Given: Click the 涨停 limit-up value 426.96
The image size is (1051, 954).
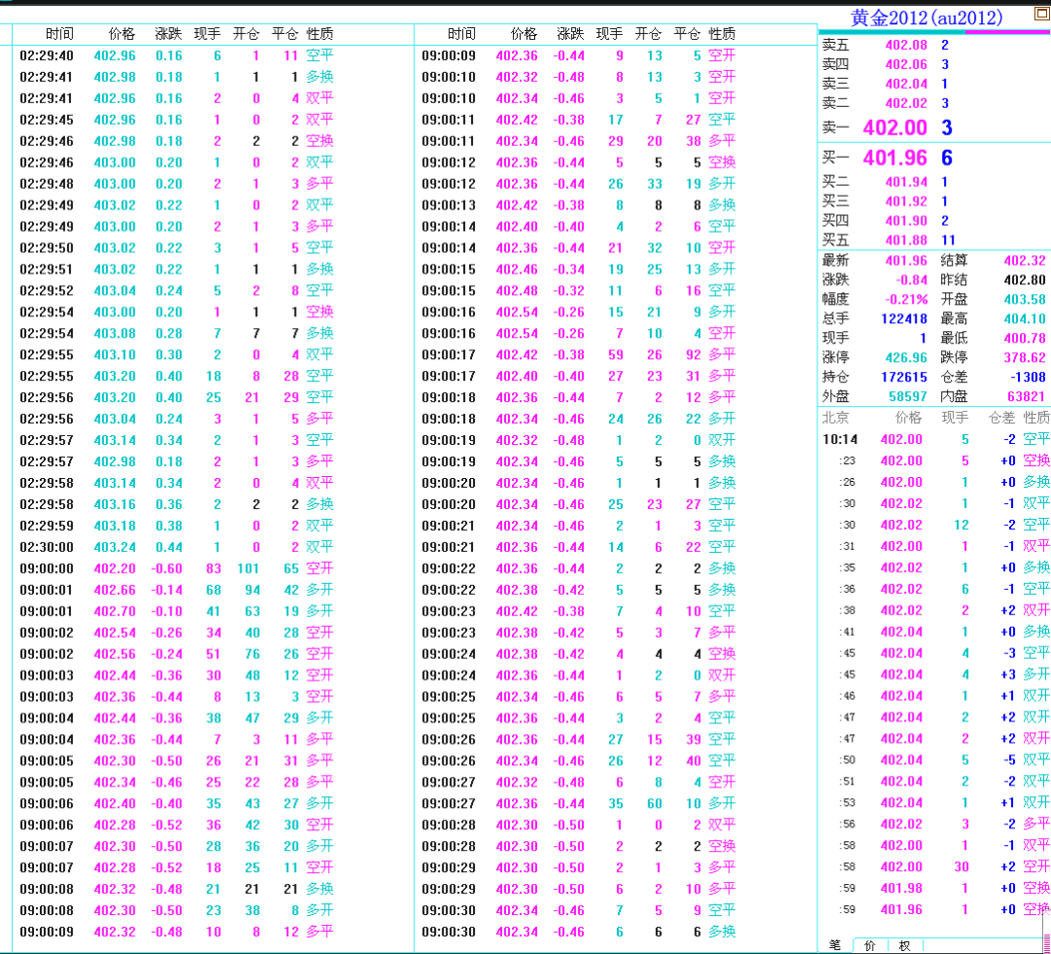Looking at the screenshot, I should (906, 357).
